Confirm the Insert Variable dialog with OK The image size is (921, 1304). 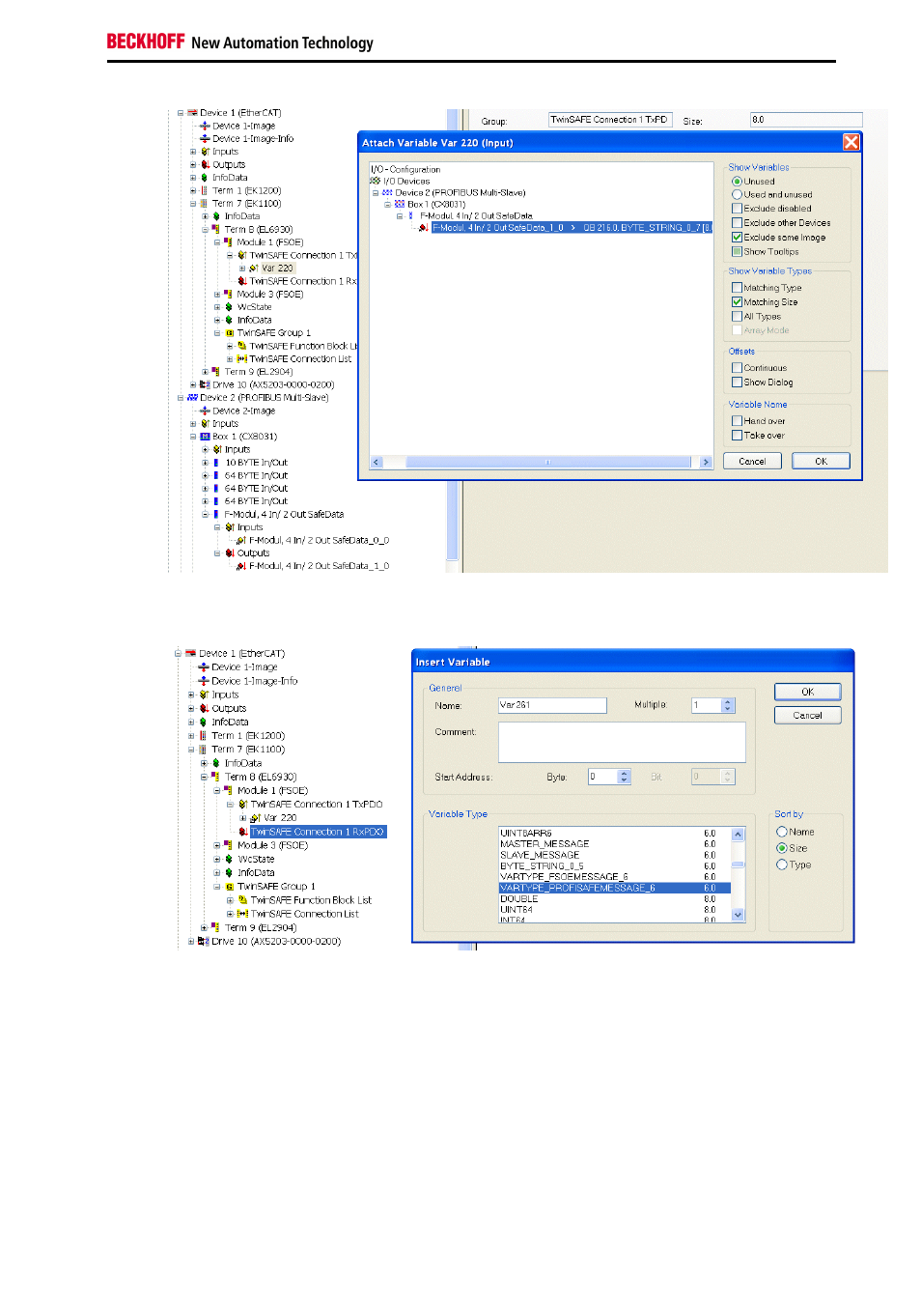click(808, 692)
